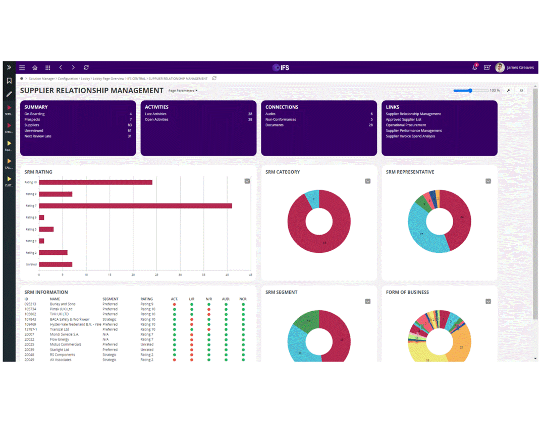
Task: Click the pencil edit icon in sidebar
Action: 9,94
